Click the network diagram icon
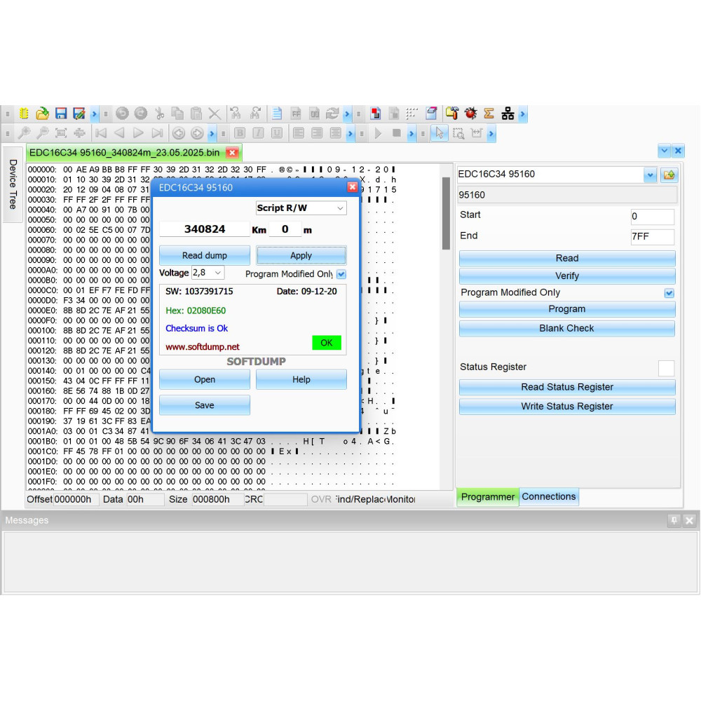 (508, 114)
